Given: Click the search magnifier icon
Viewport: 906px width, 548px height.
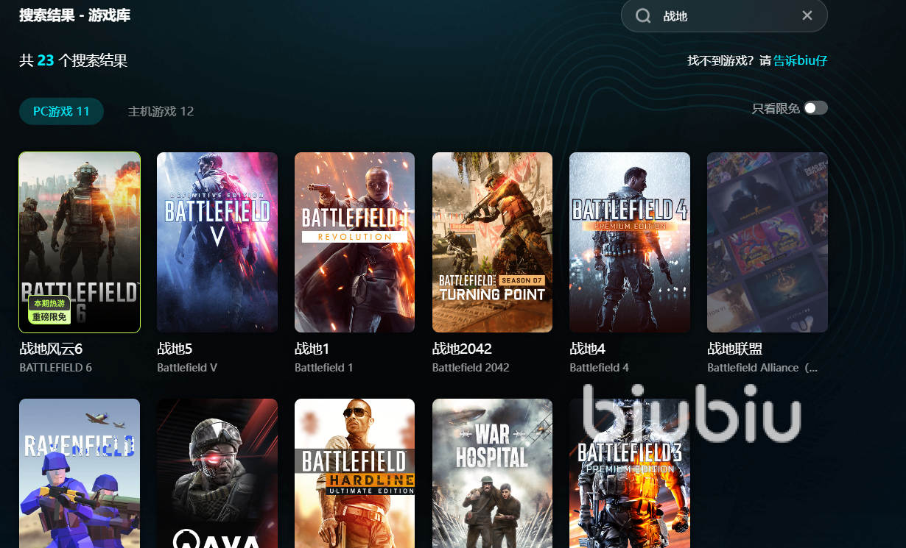Looking at the screenshot, I should [643, 16].
